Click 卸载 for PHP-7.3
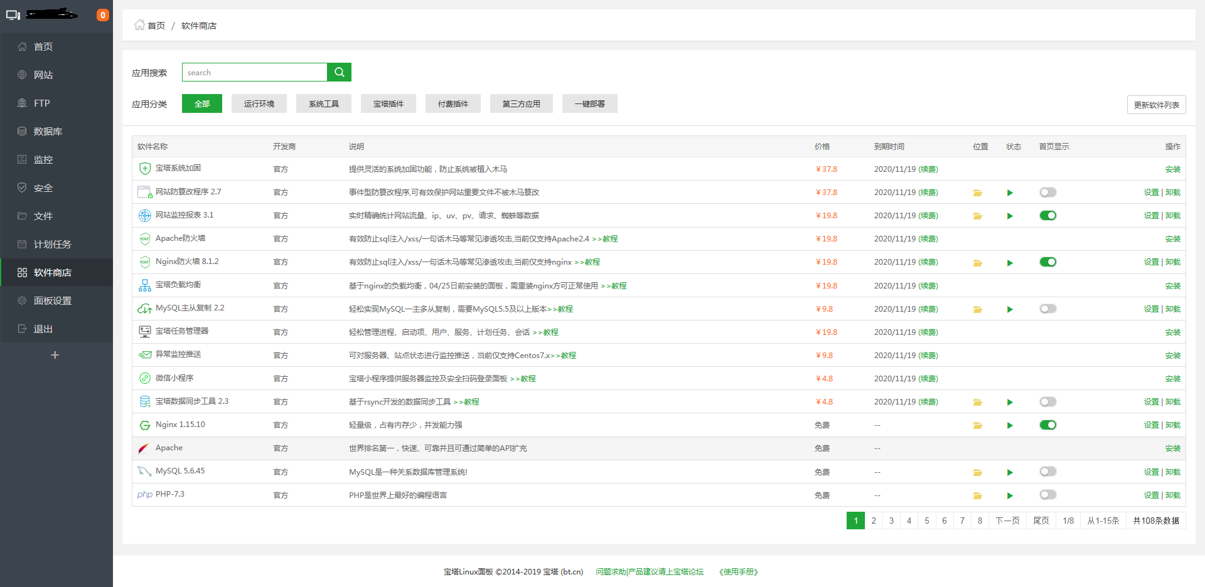This screenshot has height=587, width=1205. click(1173, 495)
